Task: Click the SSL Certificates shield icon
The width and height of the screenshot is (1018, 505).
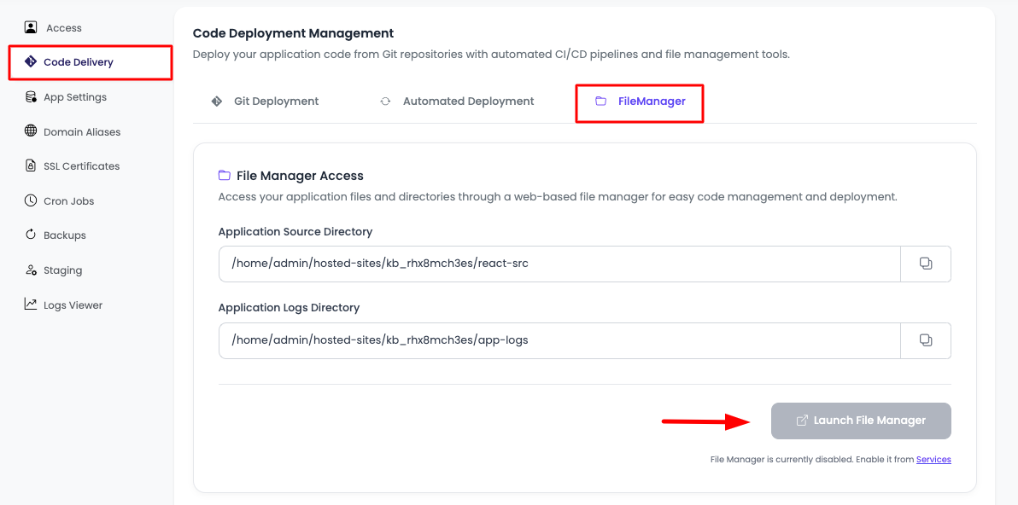Action: point(29,165)
